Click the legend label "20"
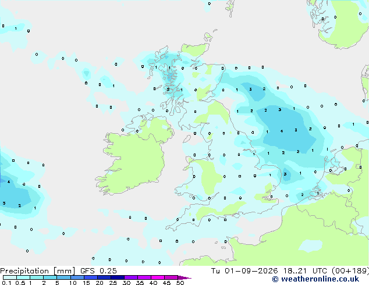This screenshot has width=369, height=285. pyautogui.click(x=100, y=283)
